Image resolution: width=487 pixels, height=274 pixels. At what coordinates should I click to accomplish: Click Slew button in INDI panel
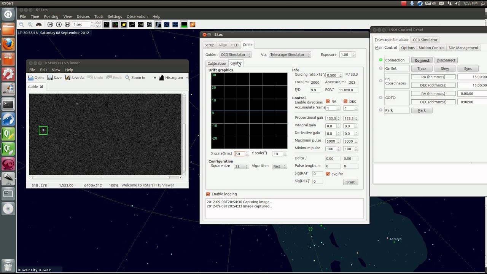point(445,68)
